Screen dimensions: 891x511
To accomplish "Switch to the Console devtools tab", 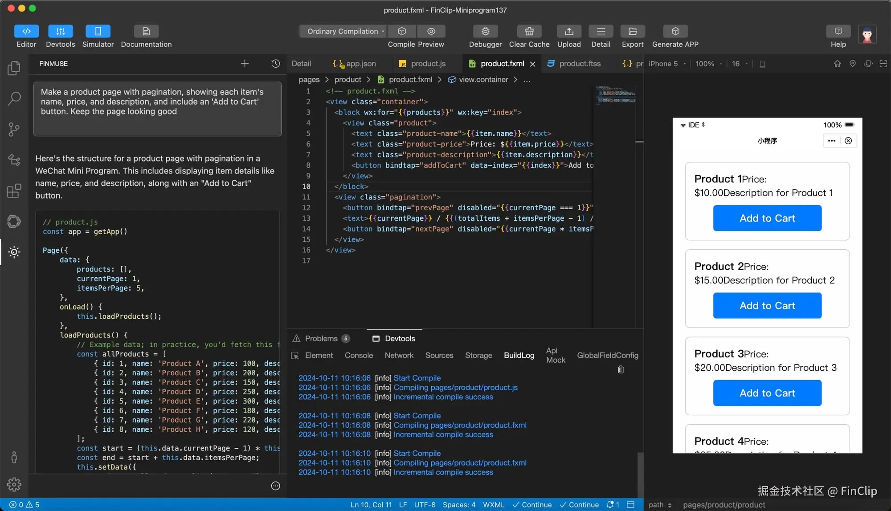I will pyautogui.click(x=359, y=355).
